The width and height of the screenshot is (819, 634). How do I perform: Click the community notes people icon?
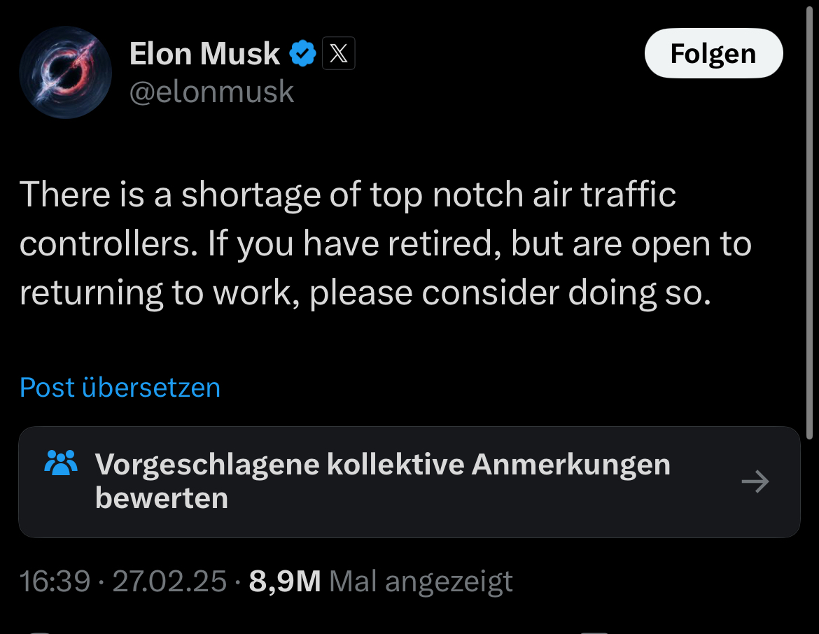[x=61, y=463]
